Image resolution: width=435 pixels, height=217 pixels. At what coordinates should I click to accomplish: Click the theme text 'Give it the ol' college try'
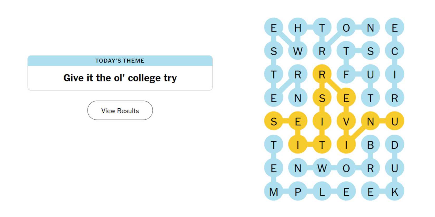point(120,78)
